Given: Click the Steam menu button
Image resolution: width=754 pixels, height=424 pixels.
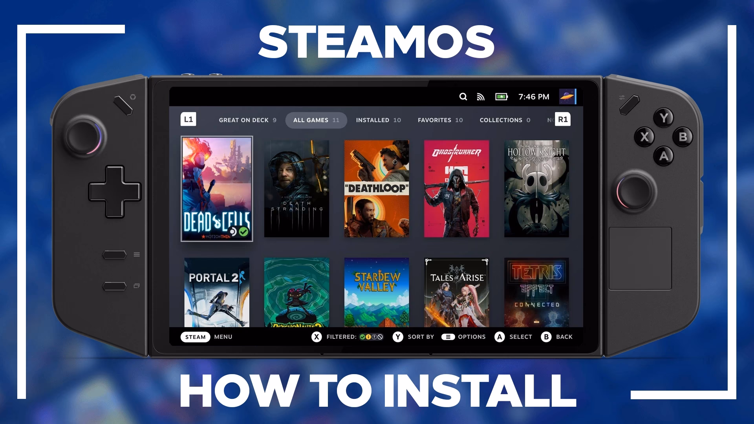Looking at the screenshot, I should pyautogui.click(x=196, y=337).
